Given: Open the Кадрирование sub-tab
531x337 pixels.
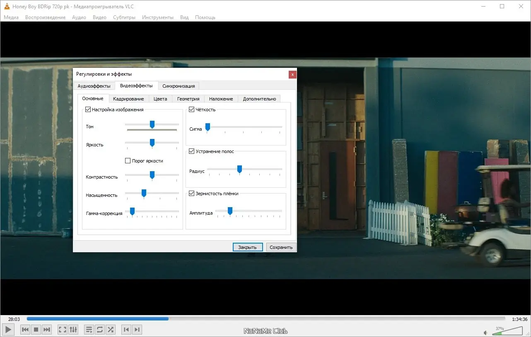Looking at the screenshot, I should 128,99.
